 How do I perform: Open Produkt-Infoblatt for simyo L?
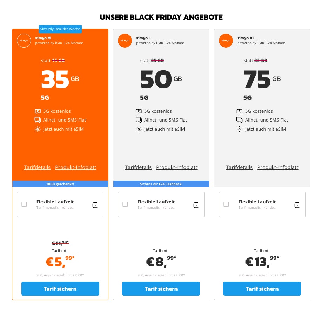pos(177,167)
